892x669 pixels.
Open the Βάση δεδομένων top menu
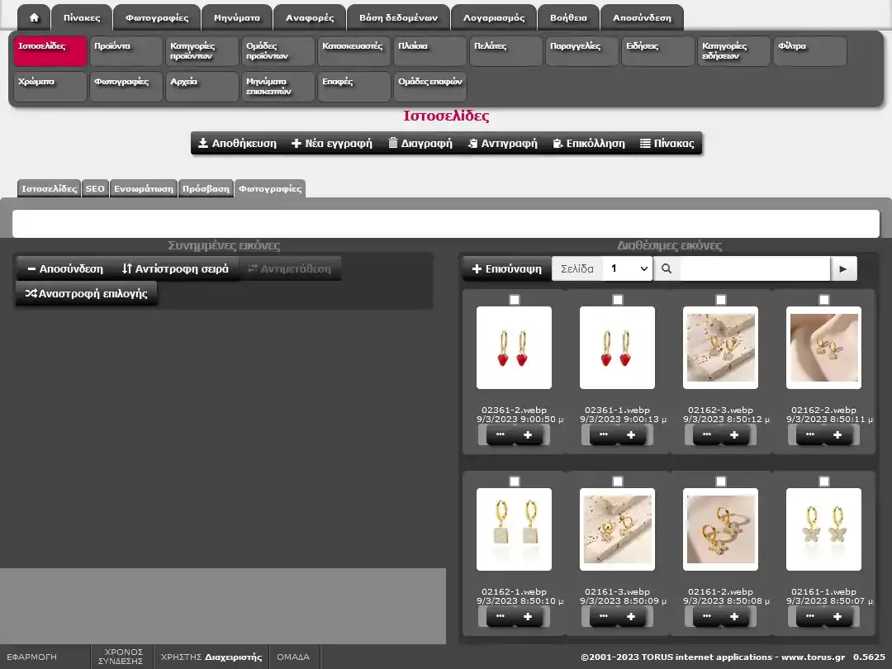click(x=398, y=17)
